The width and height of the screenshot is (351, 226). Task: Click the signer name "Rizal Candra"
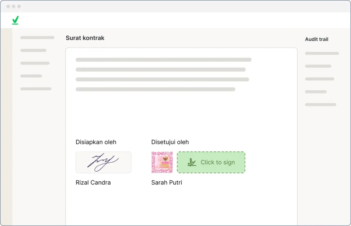(x=93, y=182)
